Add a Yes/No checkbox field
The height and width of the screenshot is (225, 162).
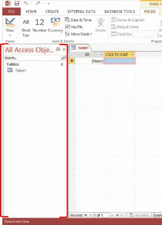[x=74, y=27]
